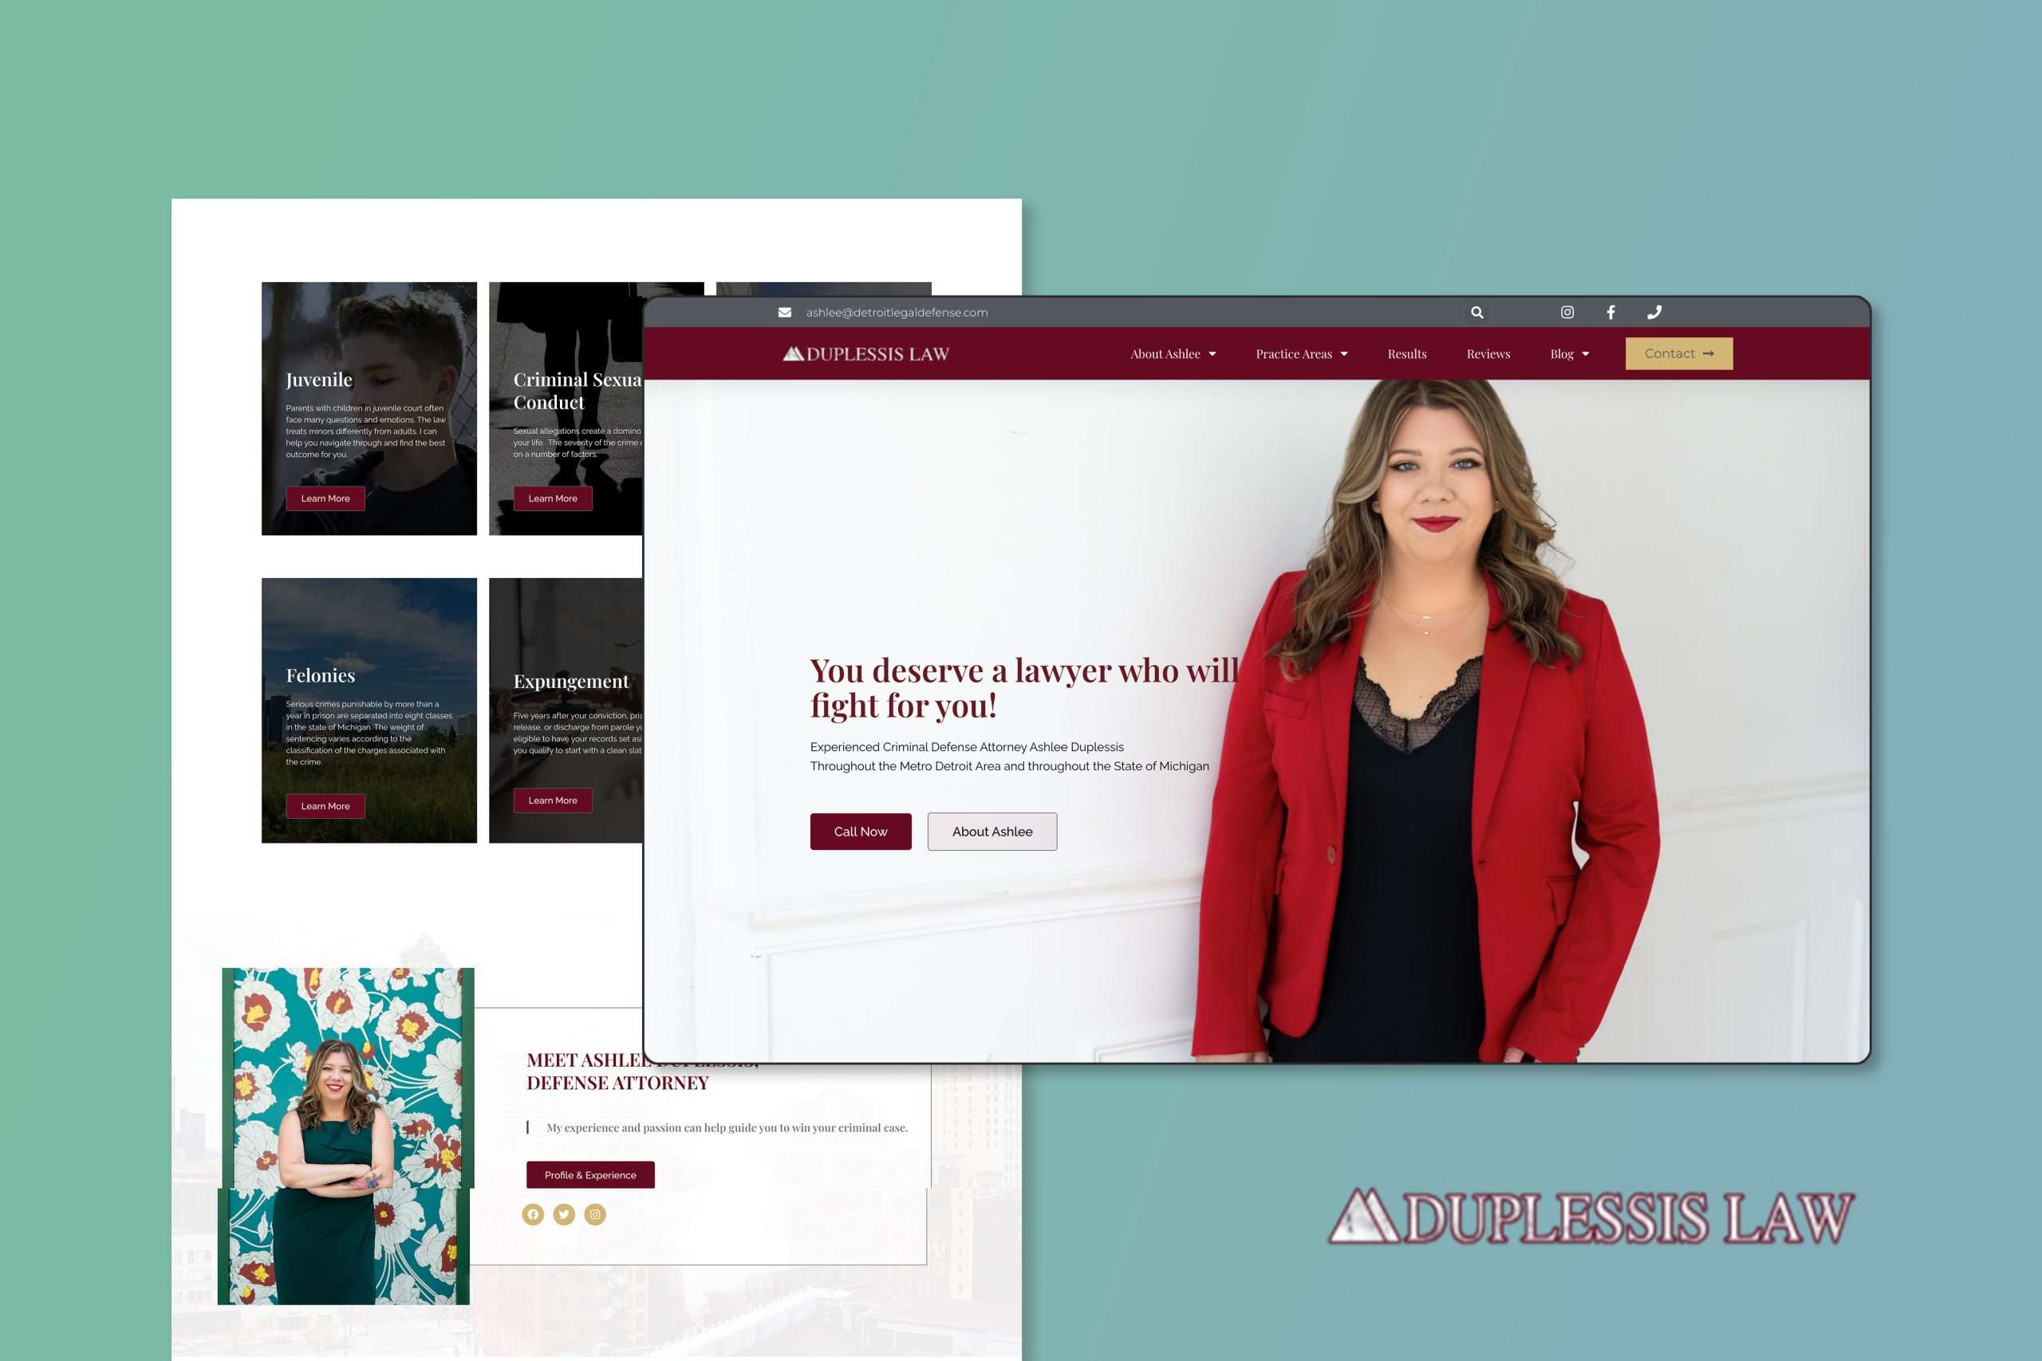This screenshot has width=2042, height=1361.
Task: Open the search magnifier icon
Action: point(1476,313)
